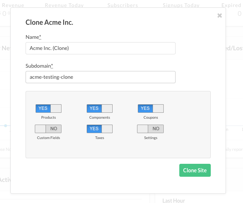
Task: Enable the Settings clone toggle
Action: coord(150,129)
